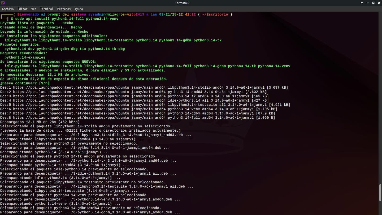Click 'Preparando para desempaquetar .../5-python3.14-venv' line
Viewport: 382px width, 215px height.
coord(90,199)
